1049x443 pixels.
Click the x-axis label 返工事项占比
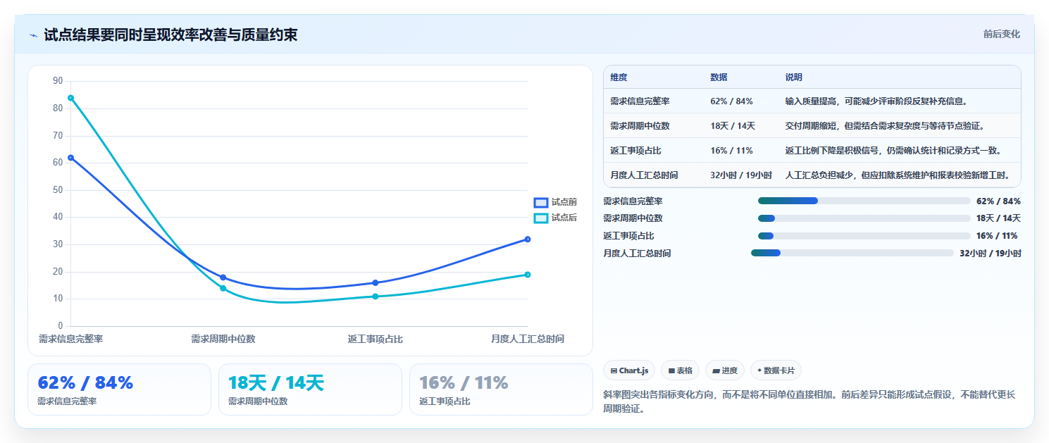coord(375,339)
